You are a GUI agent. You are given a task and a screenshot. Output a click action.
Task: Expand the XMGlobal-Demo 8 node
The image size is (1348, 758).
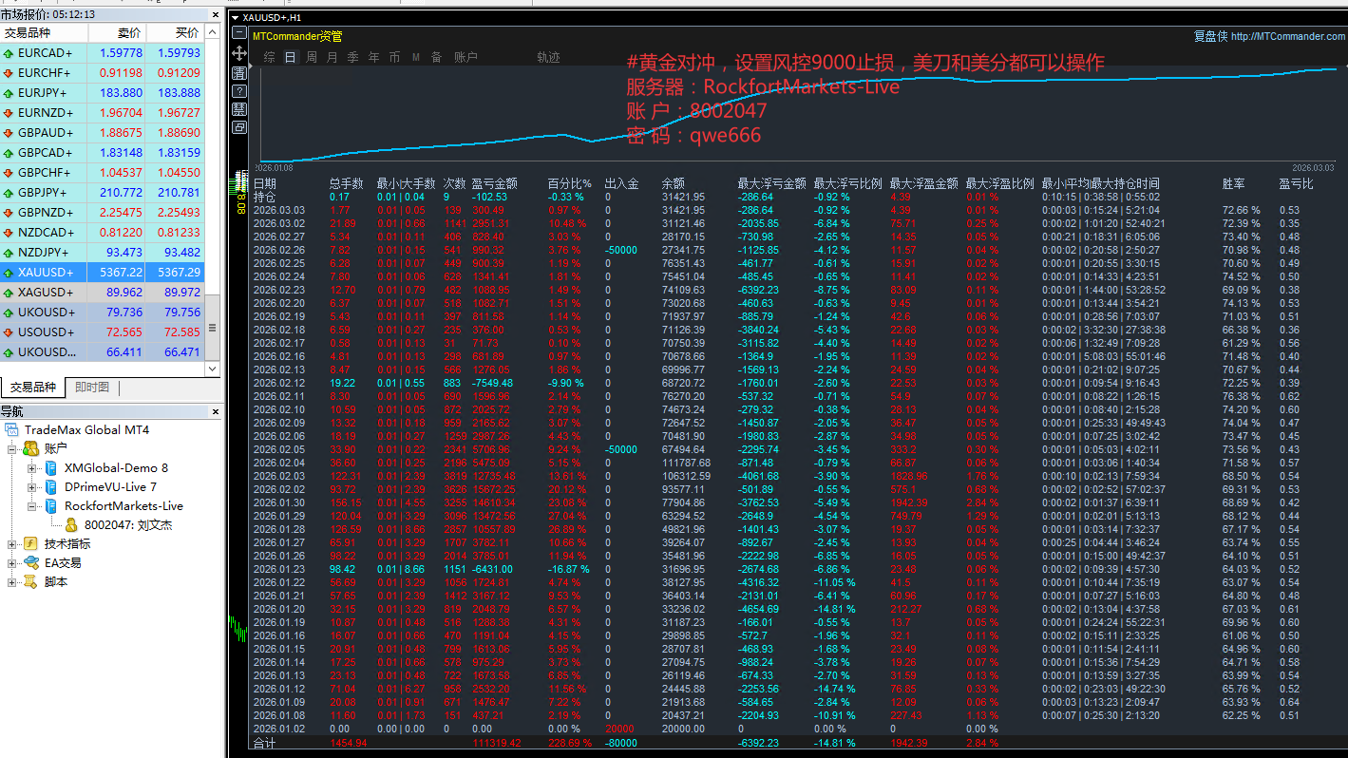coord(32,468)
